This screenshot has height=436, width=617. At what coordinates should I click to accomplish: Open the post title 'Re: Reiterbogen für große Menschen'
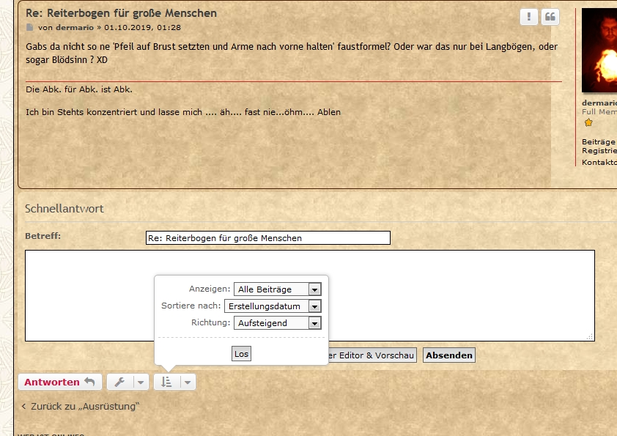[x=121, y=13]
